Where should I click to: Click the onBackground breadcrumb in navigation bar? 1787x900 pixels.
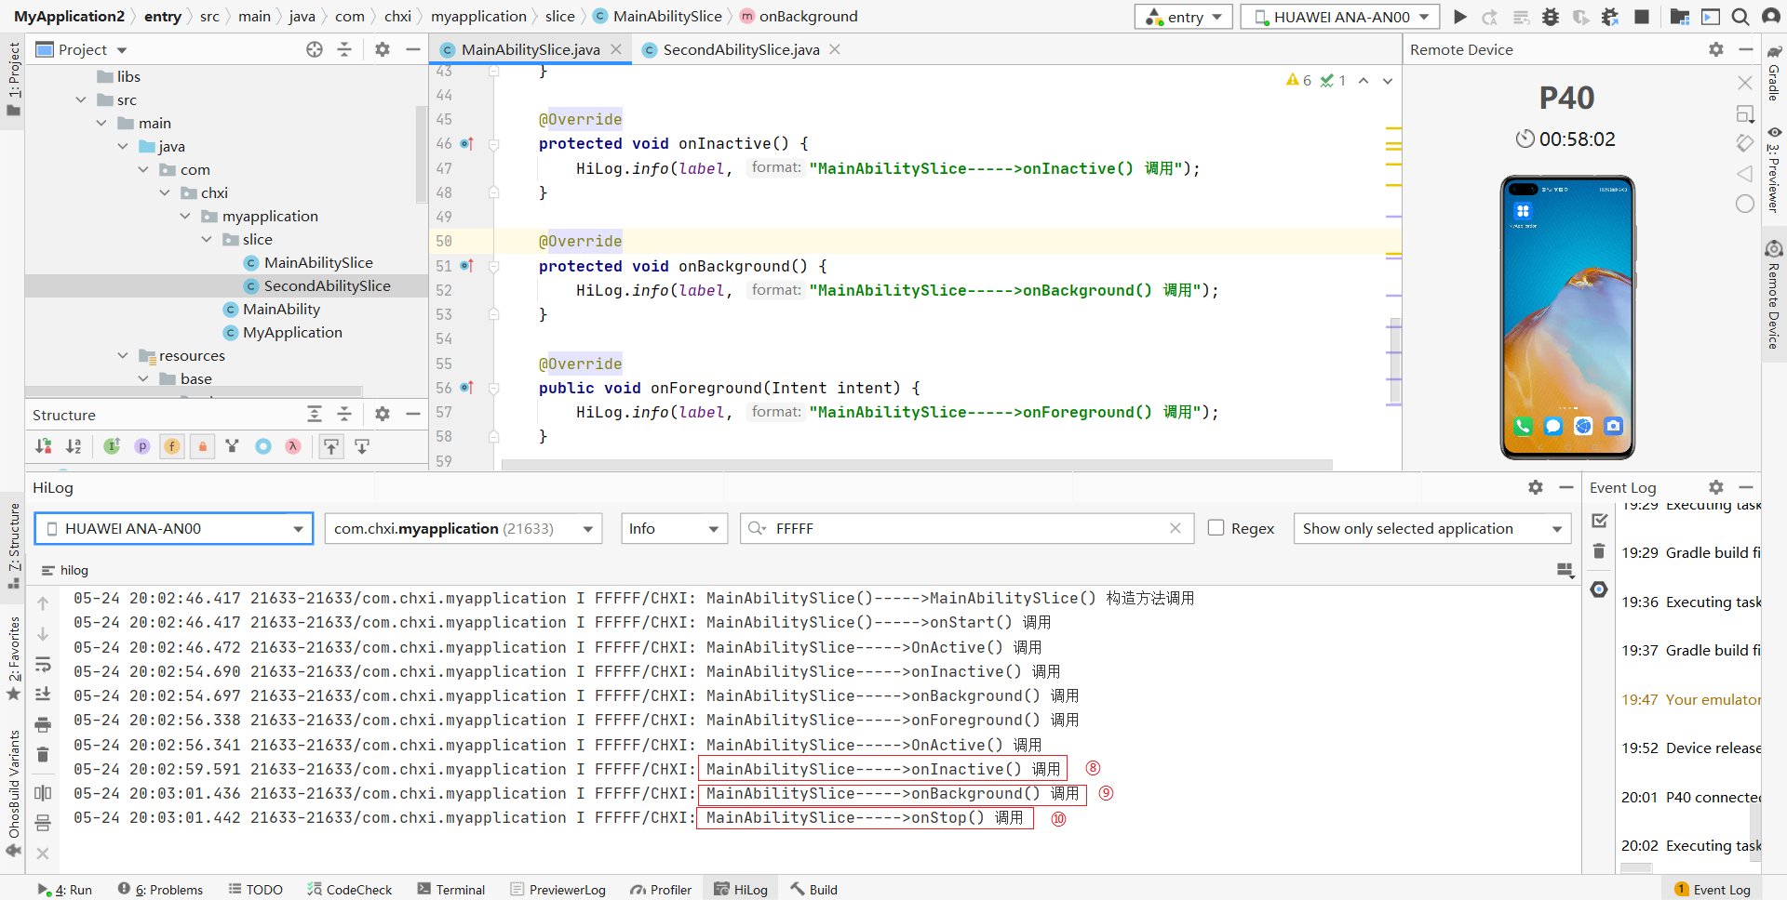click(808, 17)
